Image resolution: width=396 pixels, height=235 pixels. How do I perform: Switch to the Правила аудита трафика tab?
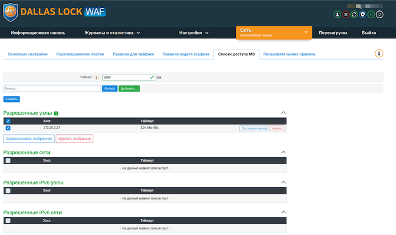click(x=186, y=54)
